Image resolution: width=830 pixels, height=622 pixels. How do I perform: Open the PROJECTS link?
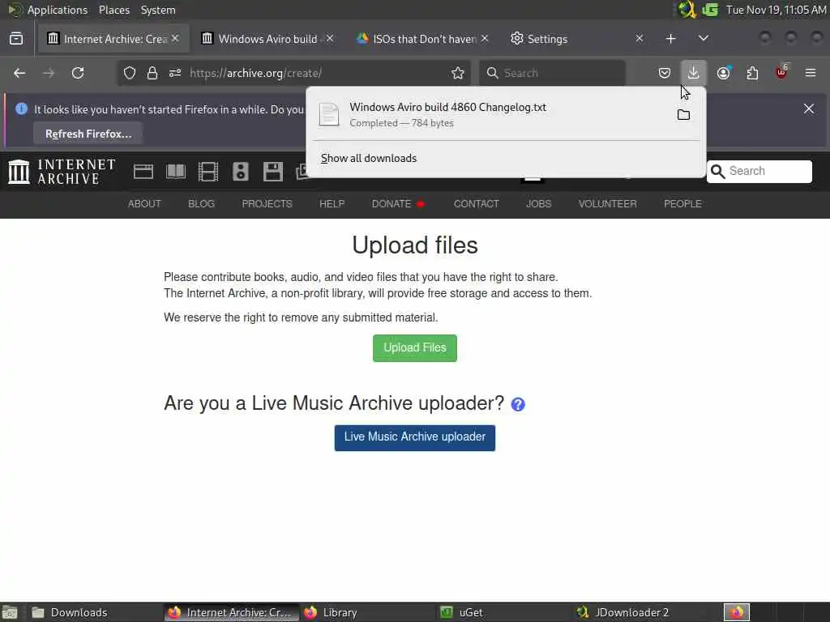point(267,203)
